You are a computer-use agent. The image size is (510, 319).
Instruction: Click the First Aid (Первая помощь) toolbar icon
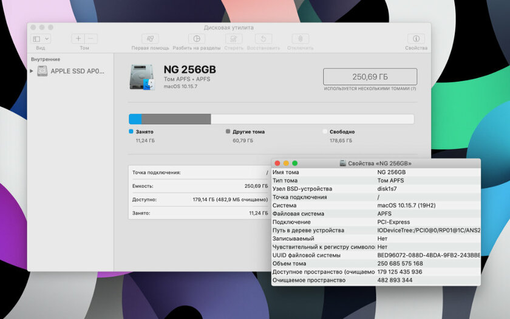151,39
